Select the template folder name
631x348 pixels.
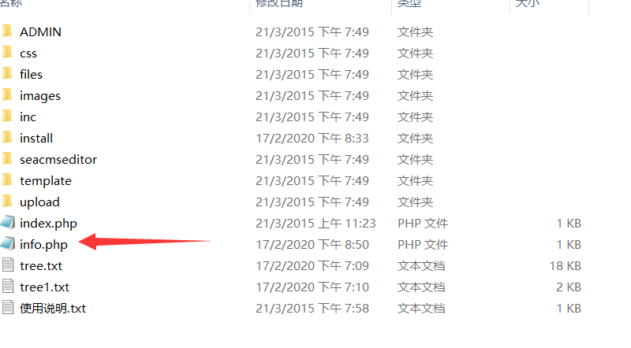46,181
